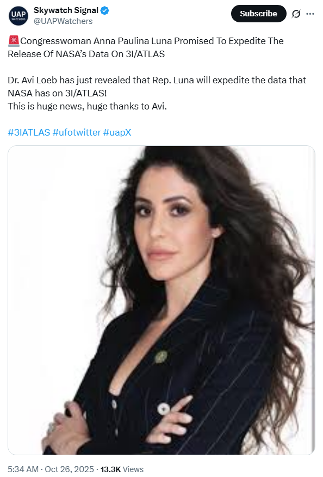Click the 5:34 AM post timestamp
This screenshot has height=477, width=323.
23,469
